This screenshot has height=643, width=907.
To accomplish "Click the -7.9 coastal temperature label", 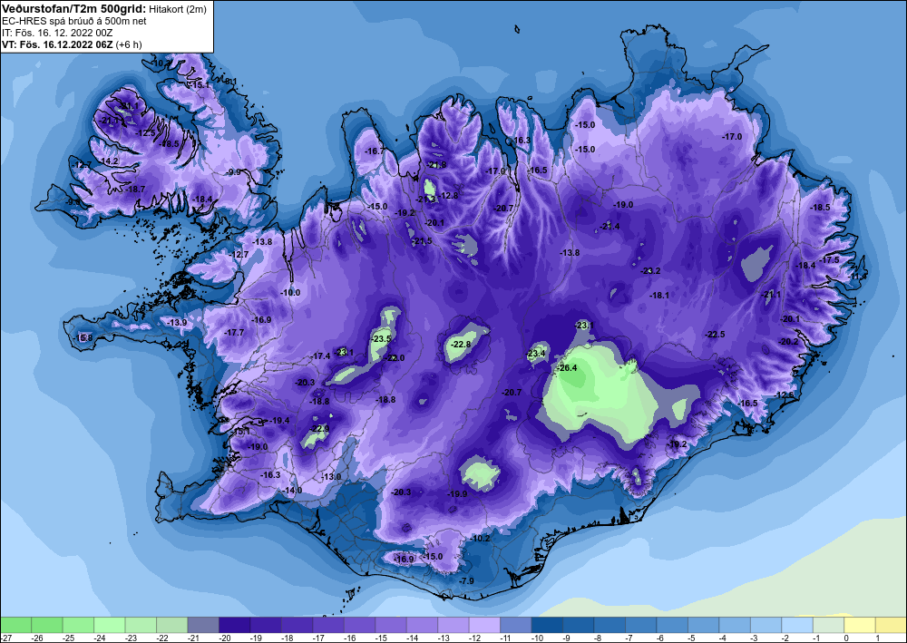I will point(466,580).
